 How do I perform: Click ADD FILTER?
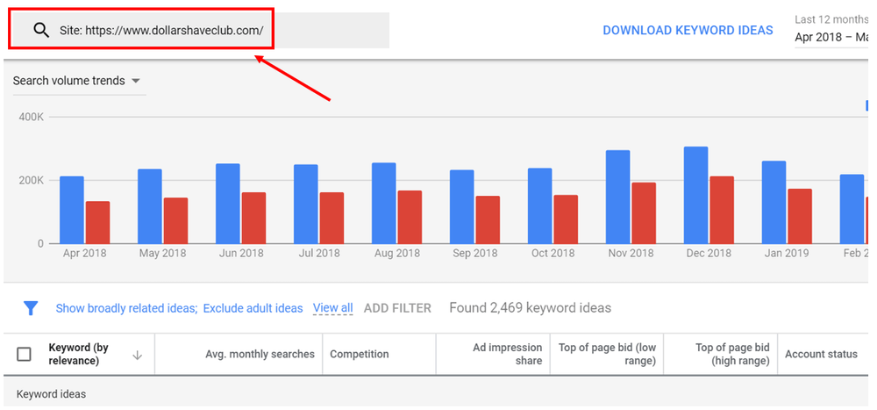[x=397, y=308]
